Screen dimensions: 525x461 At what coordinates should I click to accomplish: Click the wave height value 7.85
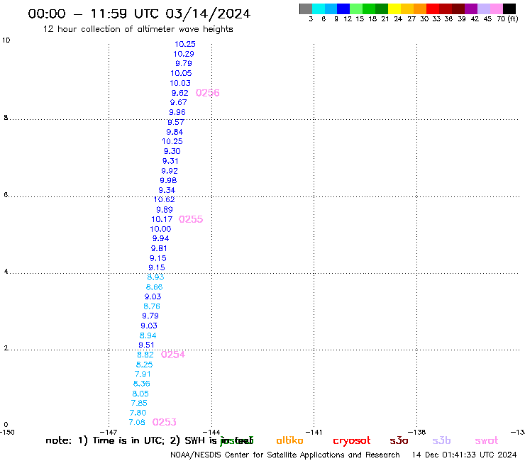click(x=139, y=403)
